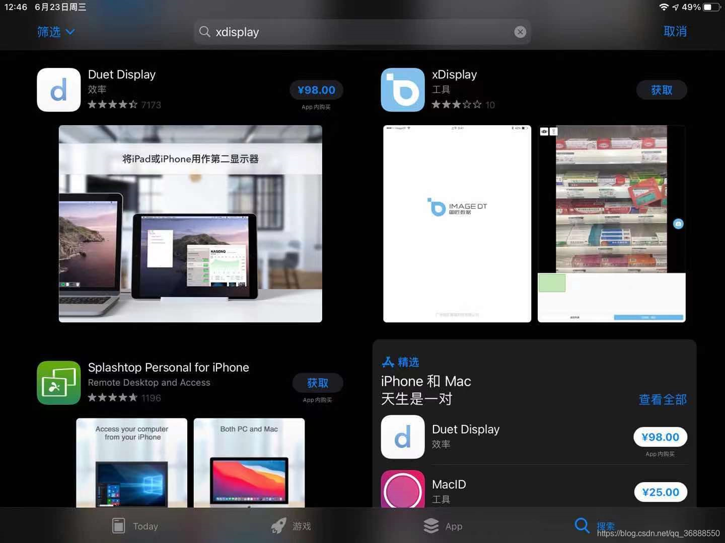Switch to the 游戏 games tab
The image size is (725, 543).
(x=291, y=526)
